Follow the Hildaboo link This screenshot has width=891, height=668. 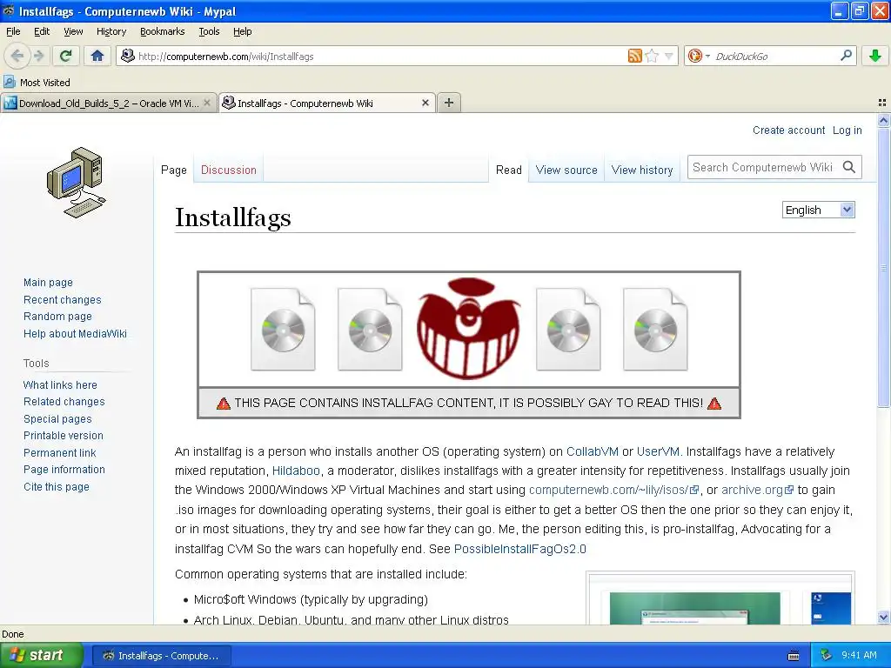pyautogui.click(x=296, y=471)
